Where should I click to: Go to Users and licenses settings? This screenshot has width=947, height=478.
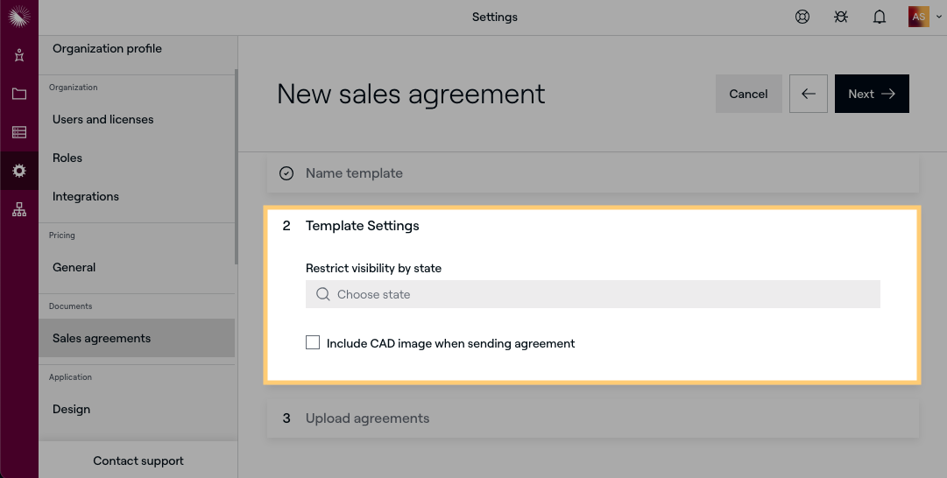click(x=103, y=119)
